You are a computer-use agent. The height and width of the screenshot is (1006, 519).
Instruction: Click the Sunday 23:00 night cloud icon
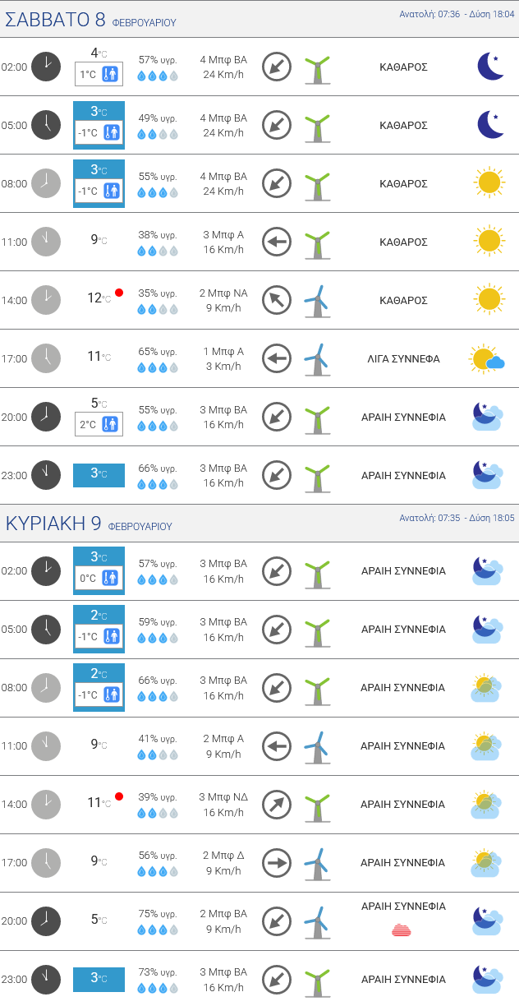tap(487, 979)
